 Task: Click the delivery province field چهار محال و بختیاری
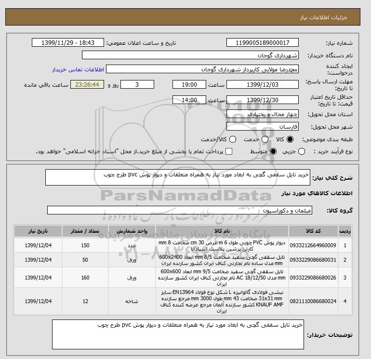click(263, 114)
